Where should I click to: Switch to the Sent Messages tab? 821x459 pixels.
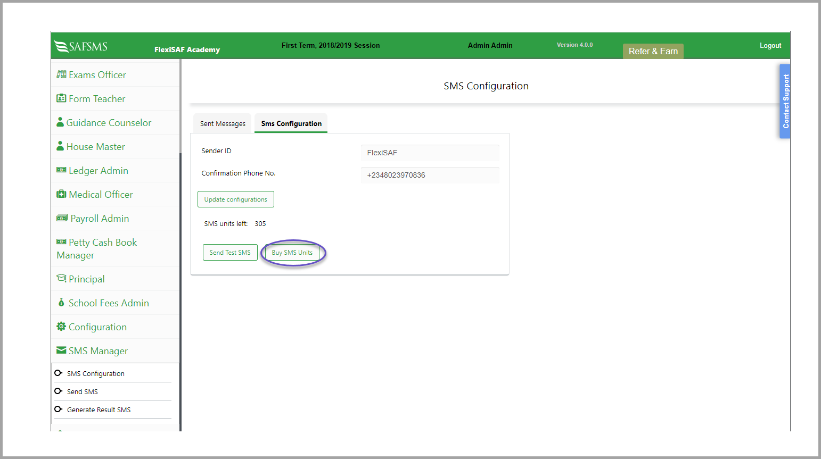(223, 123)
